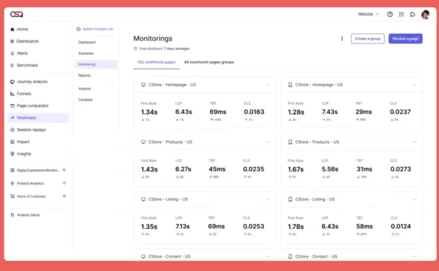Open the desktop CStore - Listing - US card

pos(168,199)
